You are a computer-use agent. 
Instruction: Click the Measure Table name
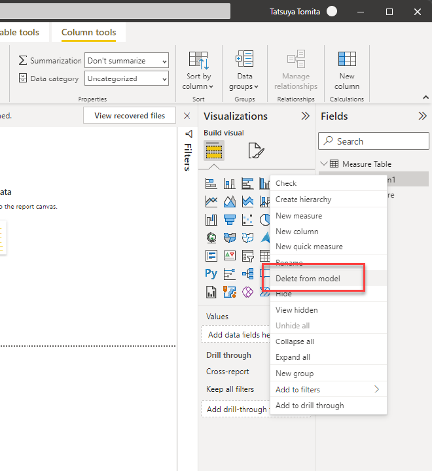[x=367, y=164]
